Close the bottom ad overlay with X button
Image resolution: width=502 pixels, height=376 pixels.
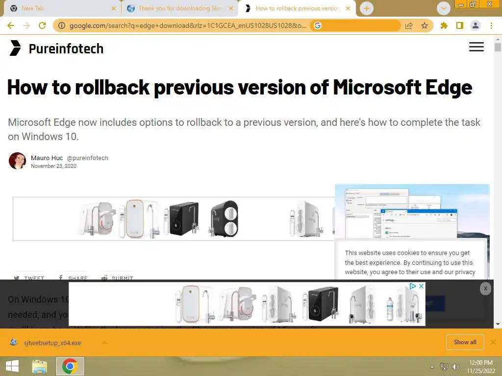(x=485, y=289)
